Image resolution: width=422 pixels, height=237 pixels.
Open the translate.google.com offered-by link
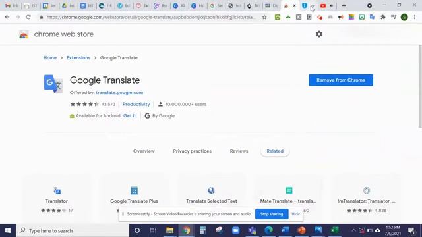[x=119, y=92]
